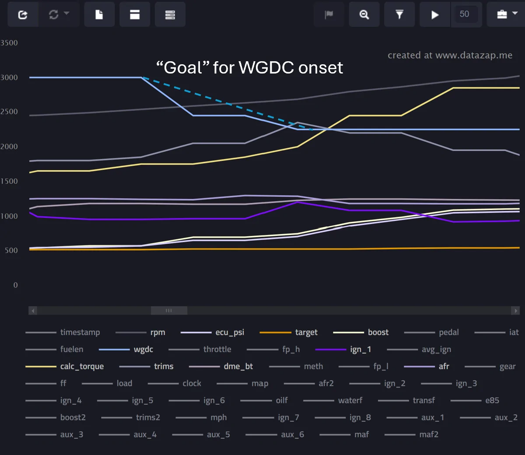Screen dimensions: 525x455
Task: Click the new document page icon
Action: point(99,14)
